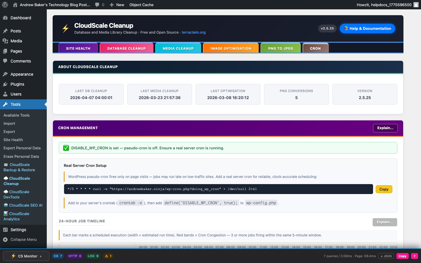The image size is (421, 263).
Task: Open the comments bubble icon in admin bar
Action: click(97, 5)
